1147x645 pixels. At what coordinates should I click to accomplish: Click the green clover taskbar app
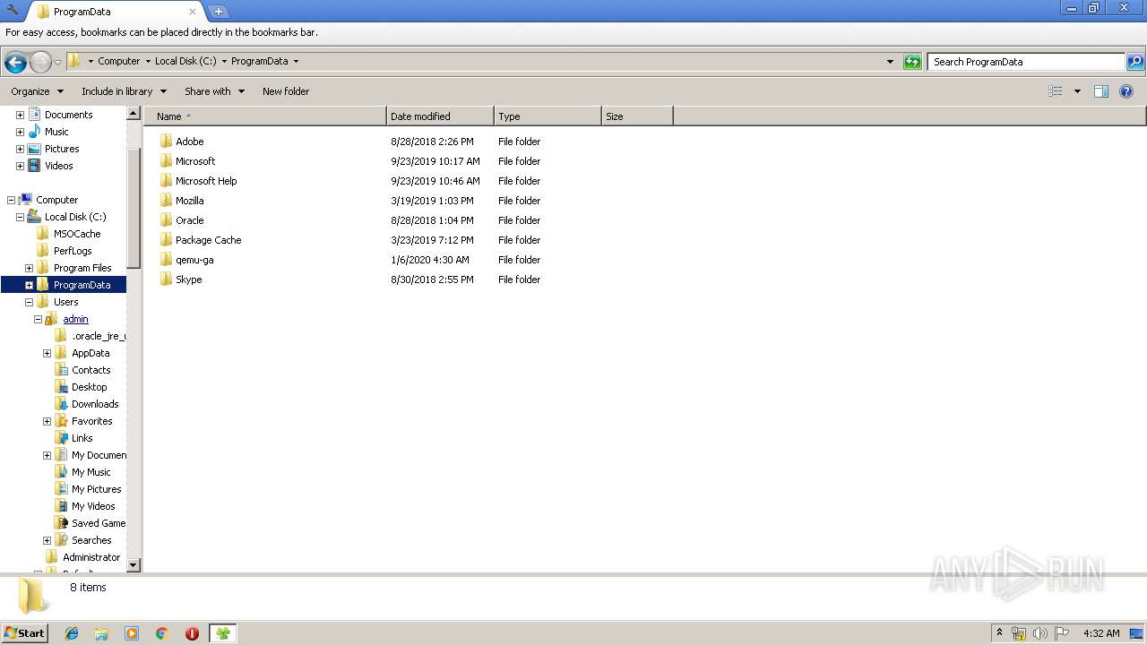pos(222,633)
